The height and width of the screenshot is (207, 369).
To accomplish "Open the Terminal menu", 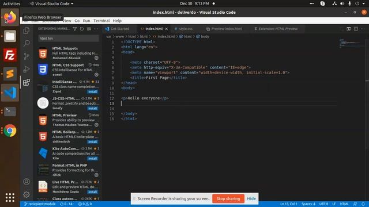I will [x=101, y=21].
